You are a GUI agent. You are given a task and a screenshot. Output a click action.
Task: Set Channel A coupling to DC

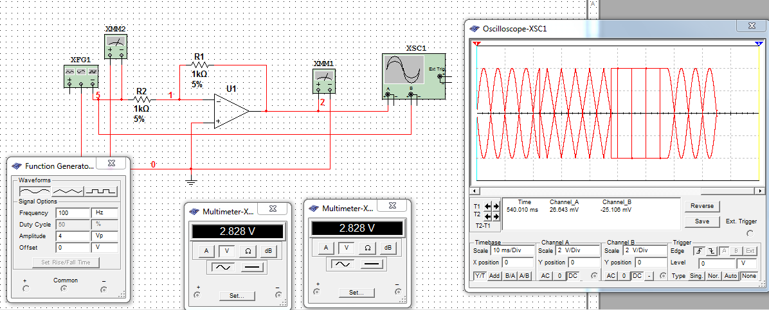pos(572,276)
